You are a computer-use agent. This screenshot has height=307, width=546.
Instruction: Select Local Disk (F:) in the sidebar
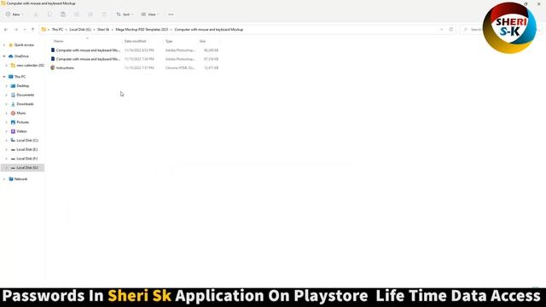pyautogui.click(x=24, y=159)
